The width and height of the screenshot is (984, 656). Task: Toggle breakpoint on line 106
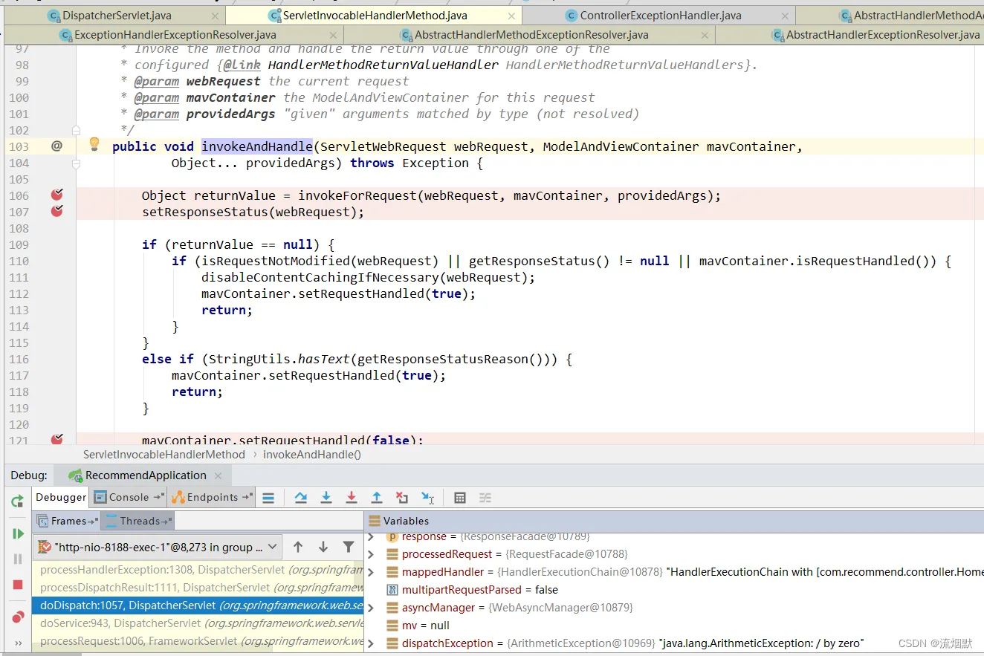tap(57, 195)
